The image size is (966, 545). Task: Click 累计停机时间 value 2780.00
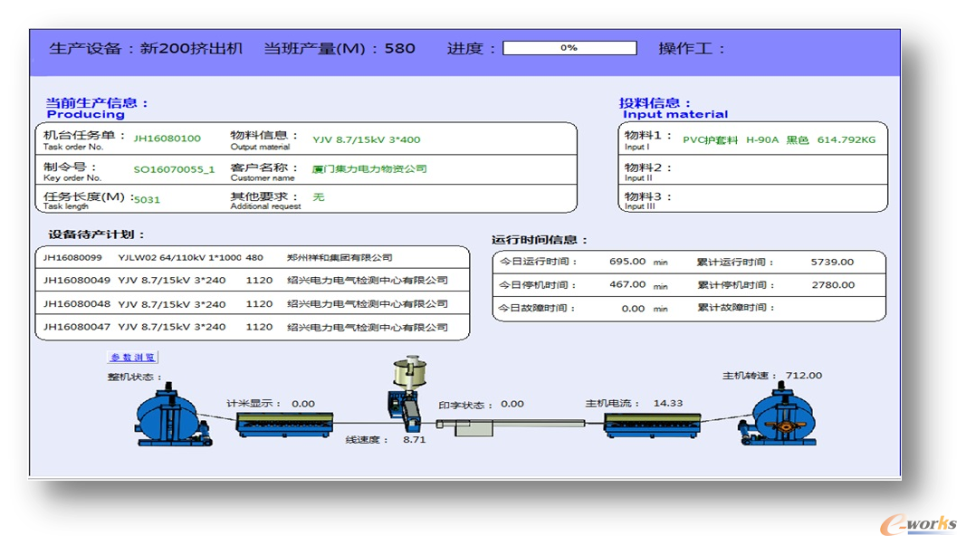coord(833,284)
